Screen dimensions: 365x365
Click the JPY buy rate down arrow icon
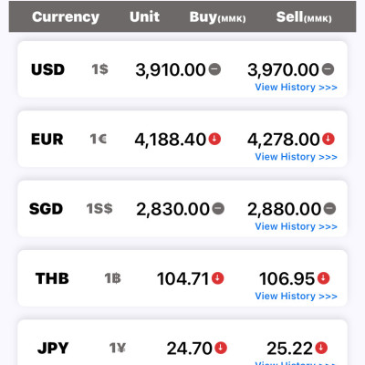(x=221, y=348)
